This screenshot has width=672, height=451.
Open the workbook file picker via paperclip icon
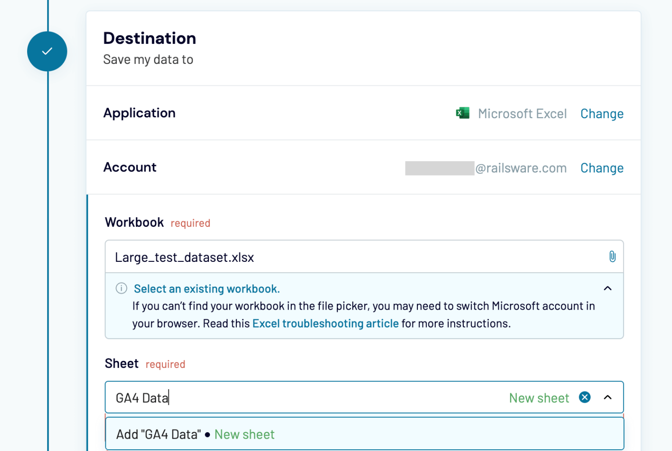click(x=612, y=257)
